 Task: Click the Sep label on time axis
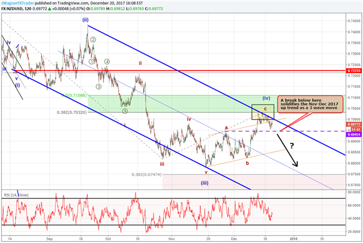(x=49, y=238)
